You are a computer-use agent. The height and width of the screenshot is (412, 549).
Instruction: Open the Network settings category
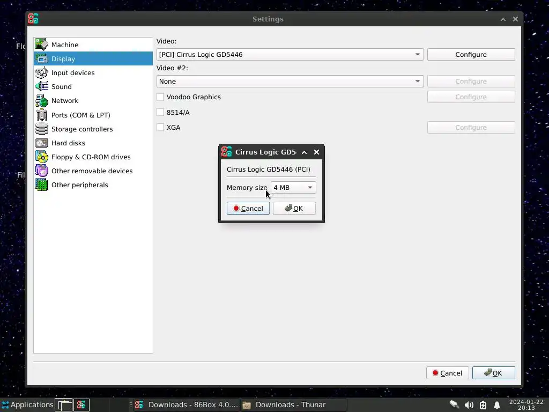click(93, 100)
